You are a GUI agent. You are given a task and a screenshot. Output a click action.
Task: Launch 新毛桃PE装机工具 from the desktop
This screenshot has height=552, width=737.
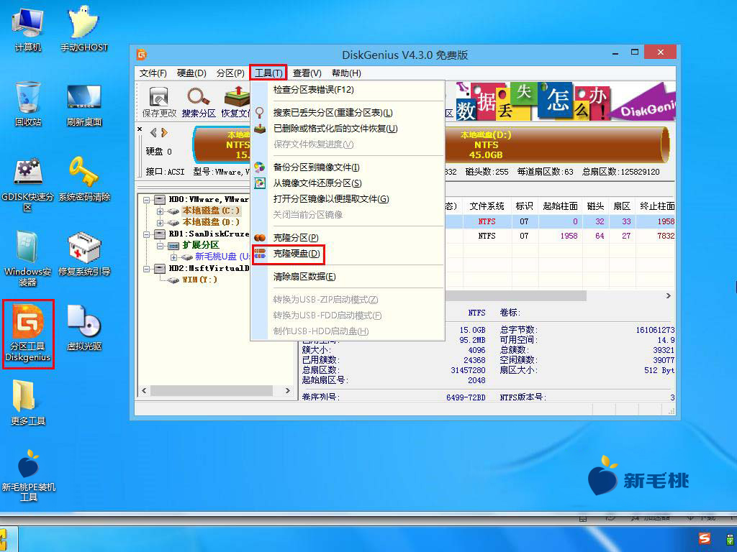pos(28,476)
